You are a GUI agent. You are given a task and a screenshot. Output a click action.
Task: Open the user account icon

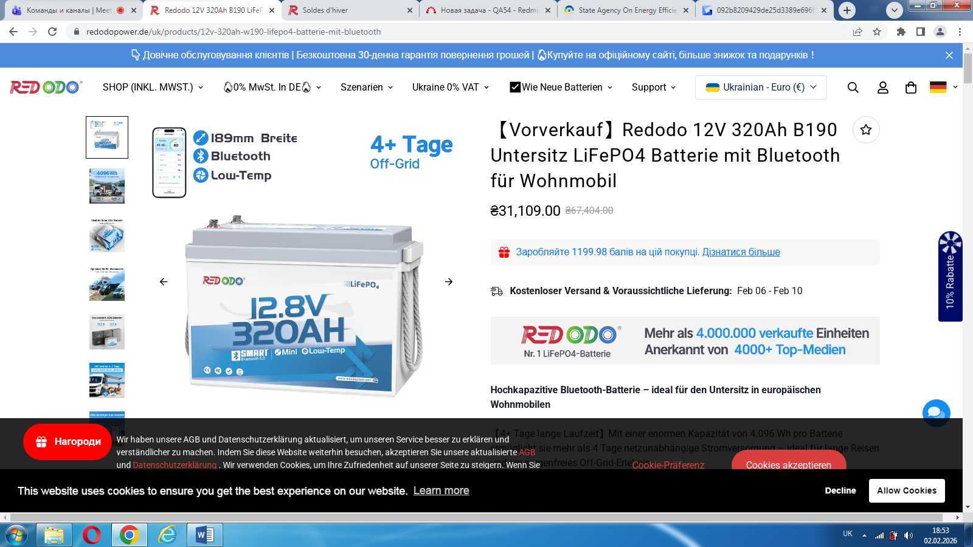(883, 88)
